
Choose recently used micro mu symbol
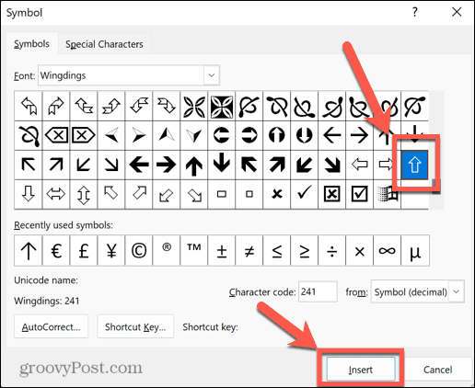(415, 251)
